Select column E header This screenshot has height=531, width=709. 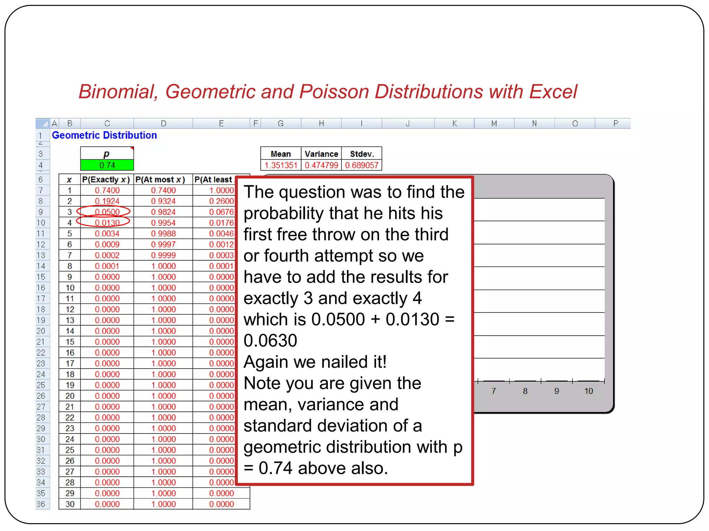point(221,123)
